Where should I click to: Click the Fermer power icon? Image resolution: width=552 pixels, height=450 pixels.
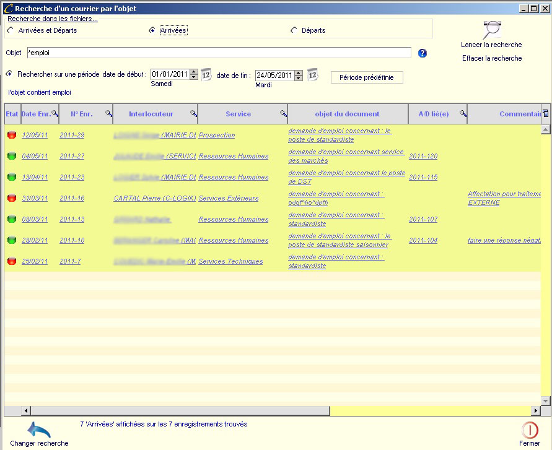pyautogui.click(x=530, y=430)
